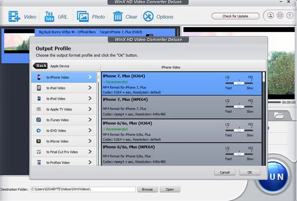
Task: Select the to iPad Video category
Action: pyautogui.click(x=64, y=88)
